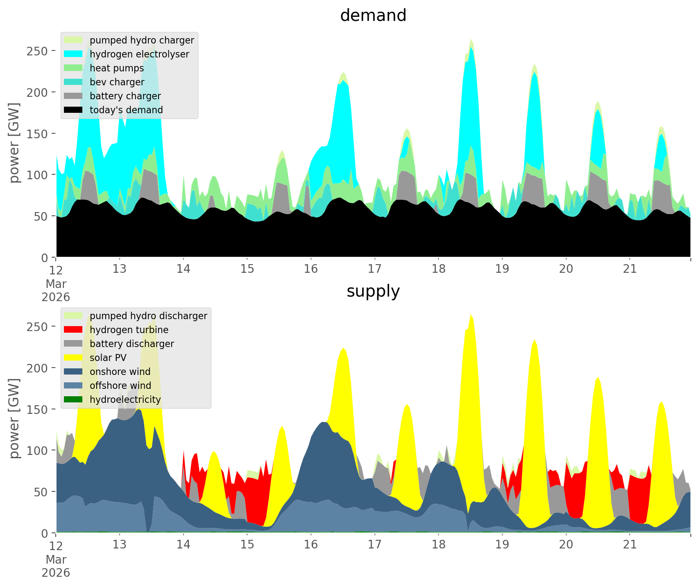Click the solar PV yellow legend swatch
The height and width of the screenshot is (587, 699).
pyautogui.click(x=73, y=358)
